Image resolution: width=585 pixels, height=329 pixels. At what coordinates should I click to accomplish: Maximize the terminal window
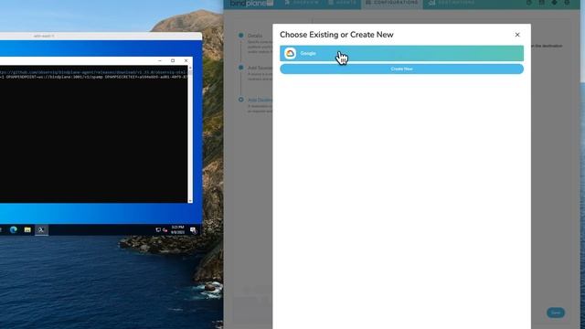tap(173, 60)
